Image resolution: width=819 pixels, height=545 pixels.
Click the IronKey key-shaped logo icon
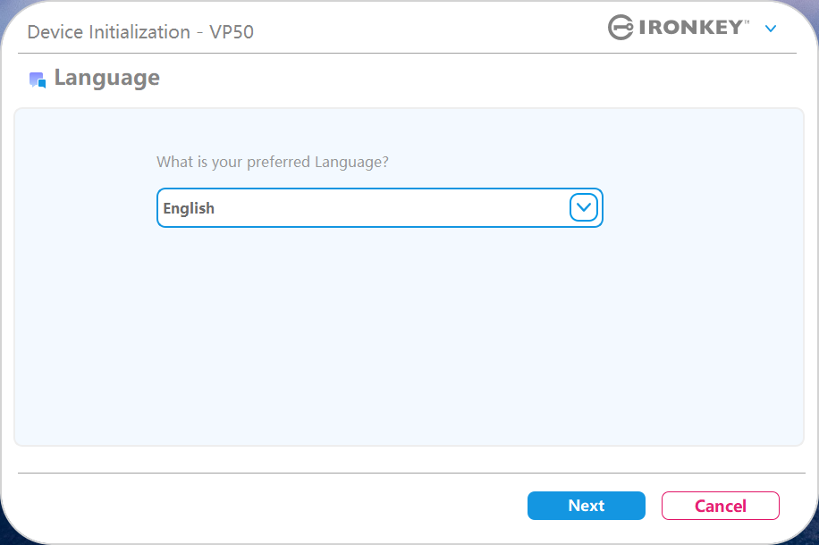(621, 28)
